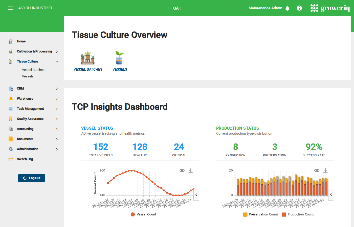Click the Log Out button
This screenshot has width=354, height=227.
click(32, 178)
